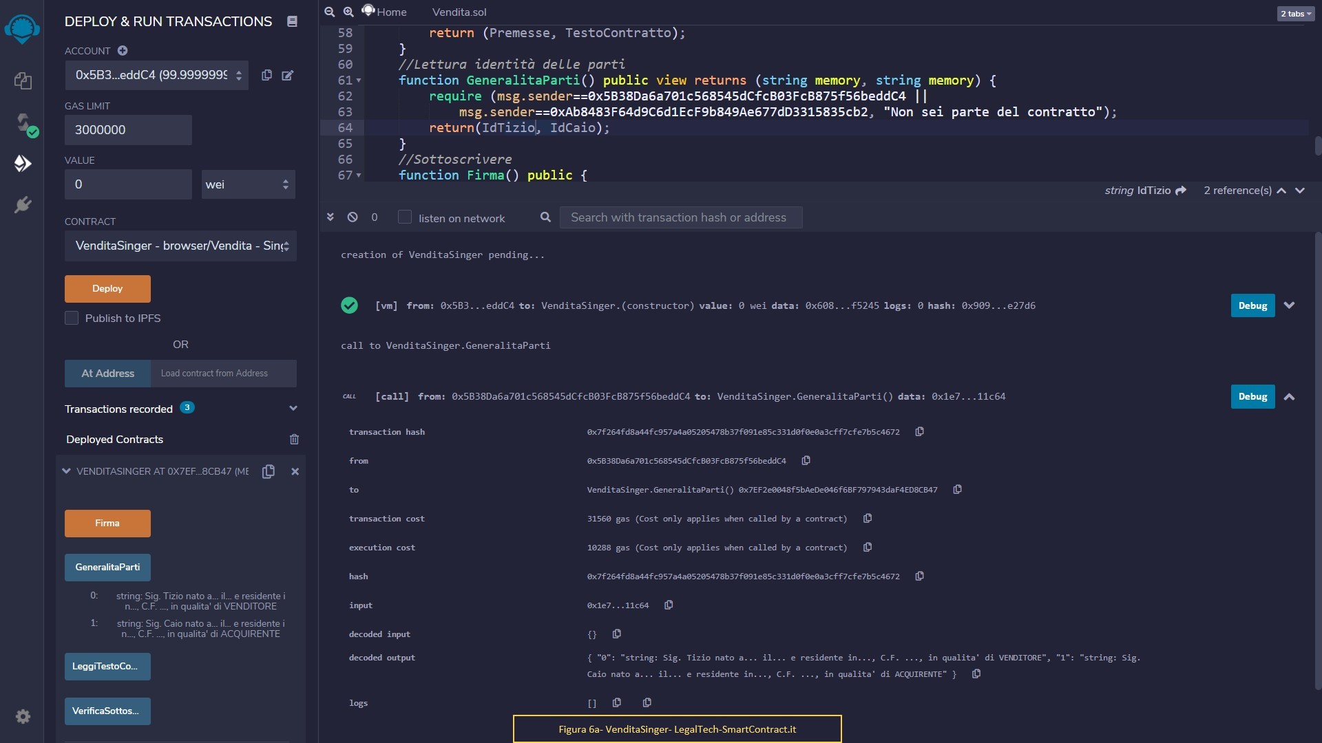The height and width of the screenshot is (743, 1322).
Task: Check Publish to IPFS option
Action: point(72,318)
